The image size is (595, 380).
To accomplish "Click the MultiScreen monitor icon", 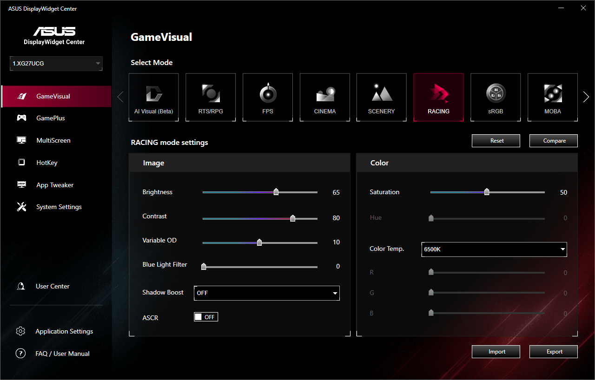I will pyautogui.click(x=21, y=140).
